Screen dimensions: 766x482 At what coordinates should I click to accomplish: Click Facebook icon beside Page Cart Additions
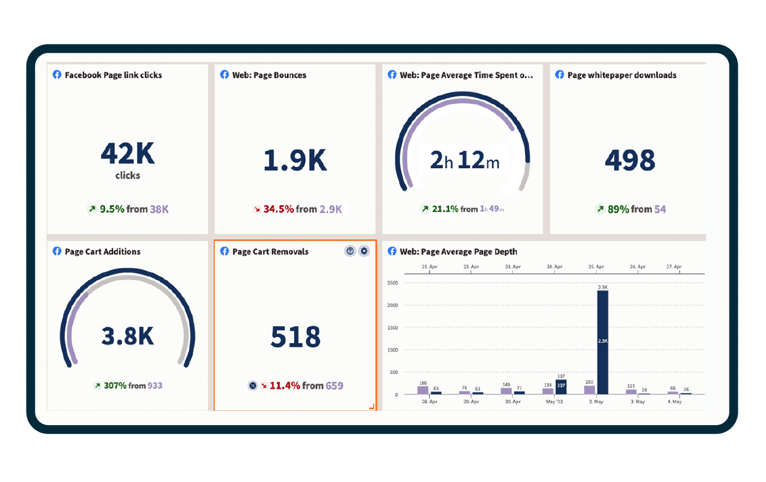(x=57, y=252)
